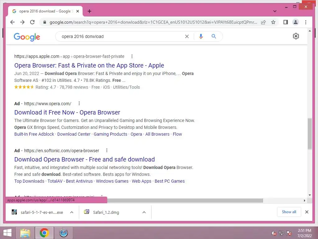318x239 pixels.
Task: Open the 'TotalAV - Best Antivirus' sitelink
Action: [70, 181]
